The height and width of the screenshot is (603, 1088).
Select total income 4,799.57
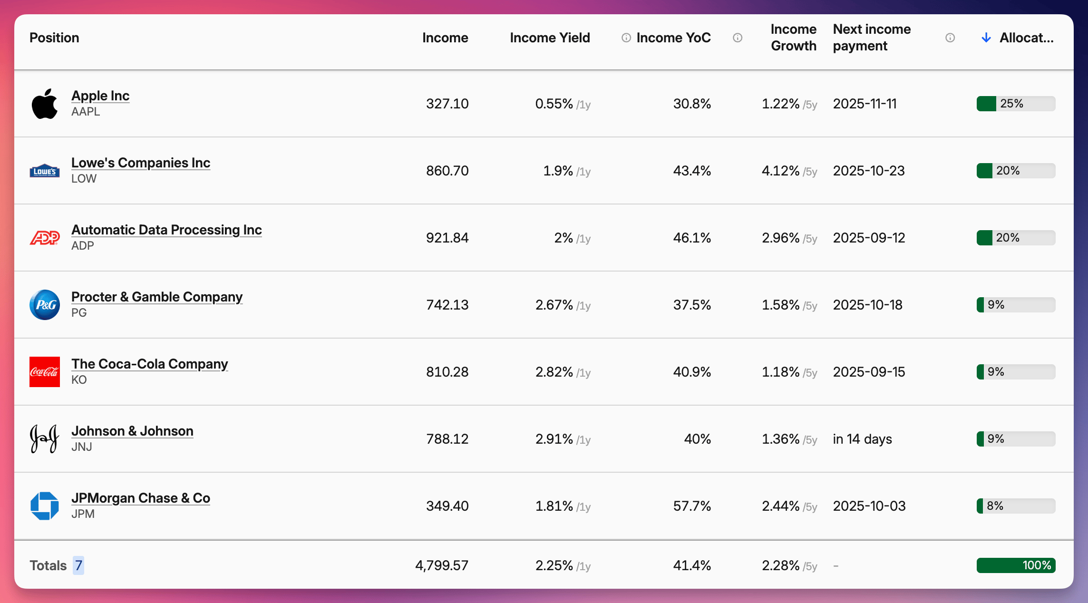pyautogui.click(x=442, y=565)
